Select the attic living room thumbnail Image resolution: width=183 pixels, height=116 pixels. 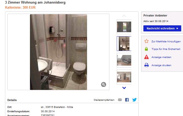[x=124, y=60]
